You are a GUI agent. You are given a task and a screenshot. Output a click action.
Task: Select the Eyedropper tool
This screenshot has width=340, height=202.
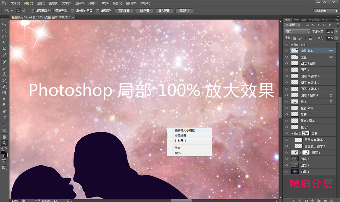[4, 55]
